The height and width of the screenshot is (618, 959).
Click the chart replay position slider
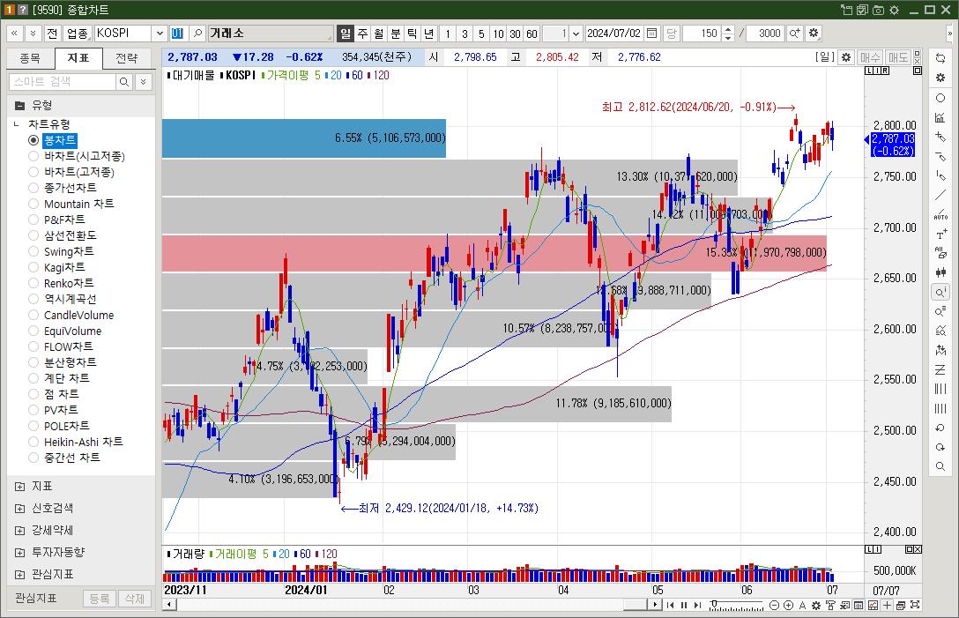(737, 605)
